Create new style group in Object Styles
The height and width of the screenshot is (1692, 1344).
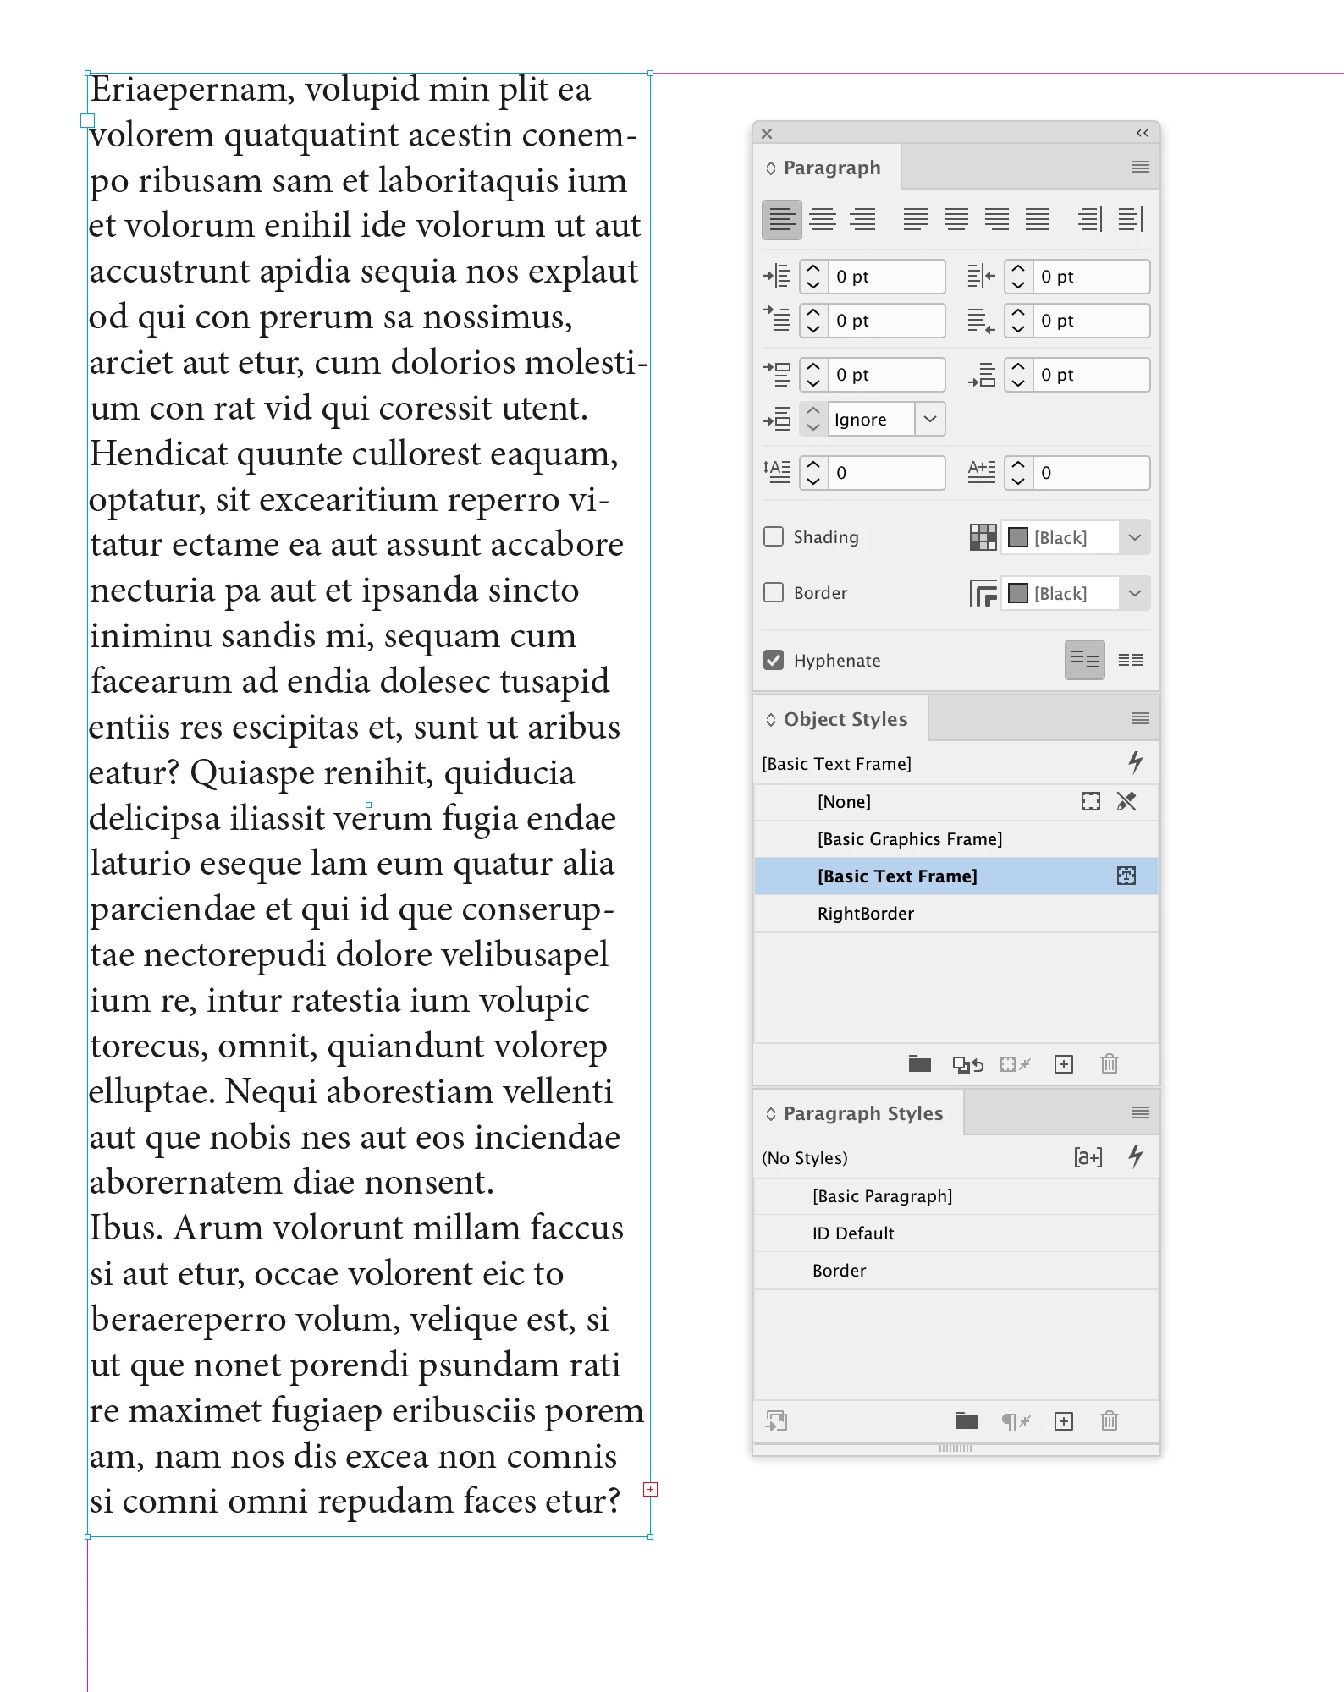(x=919, y=1064)
